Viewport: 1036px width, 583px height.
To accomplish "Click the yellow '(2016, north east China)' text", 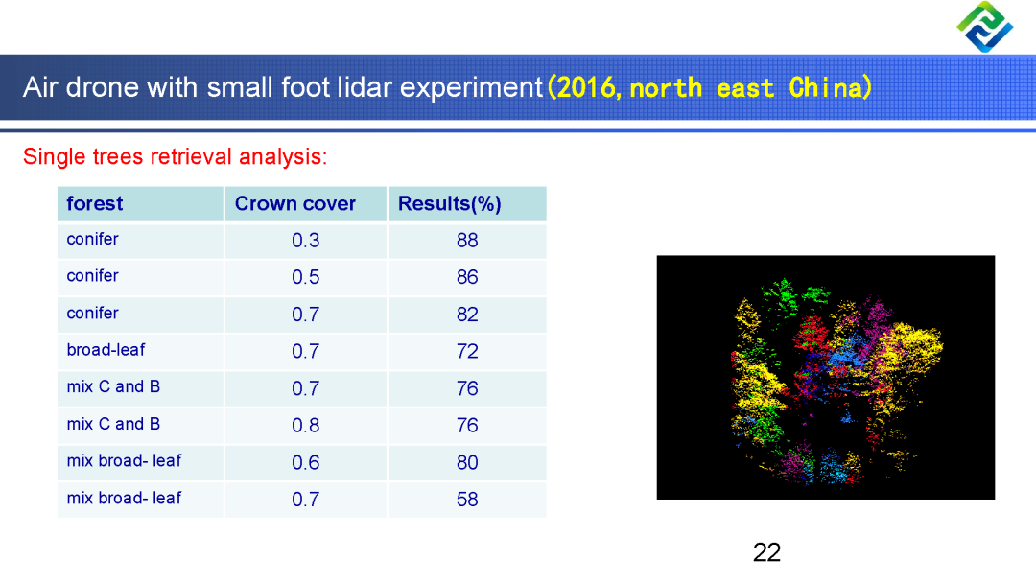I will (710, 88).
